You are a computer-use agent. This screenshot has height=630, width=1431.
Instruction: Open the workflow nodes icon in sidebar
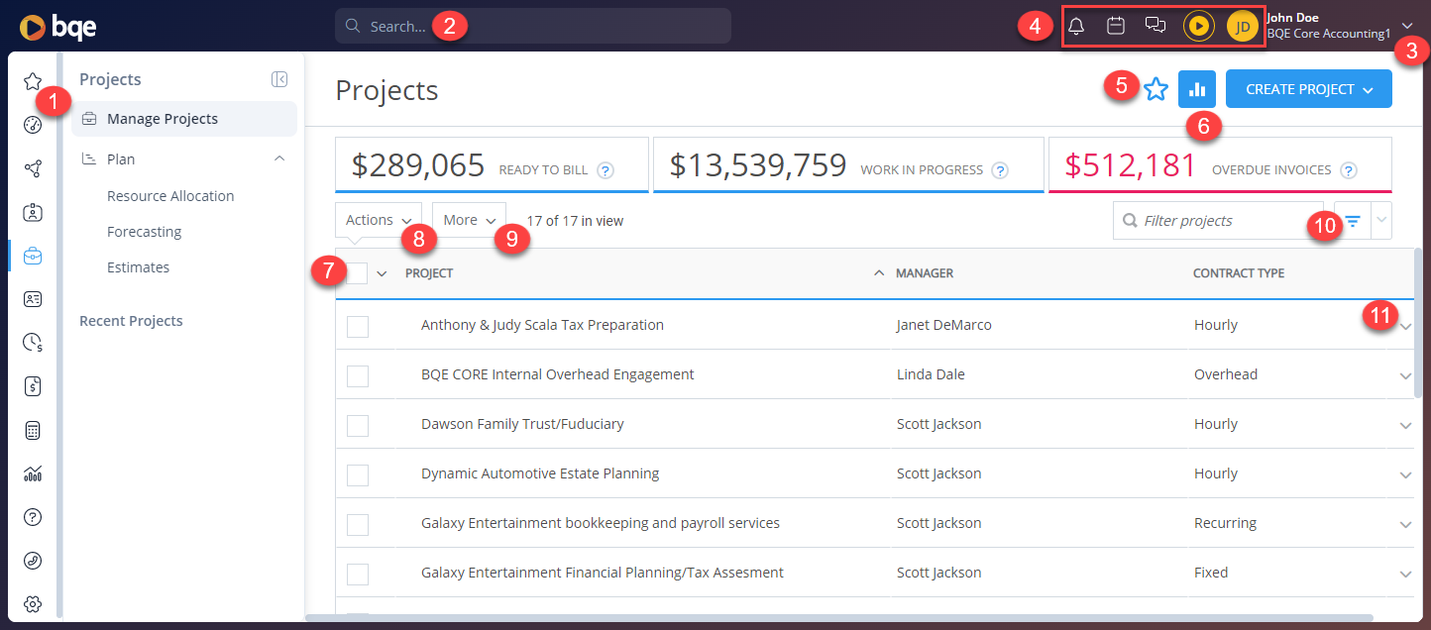tap(33, 168)
